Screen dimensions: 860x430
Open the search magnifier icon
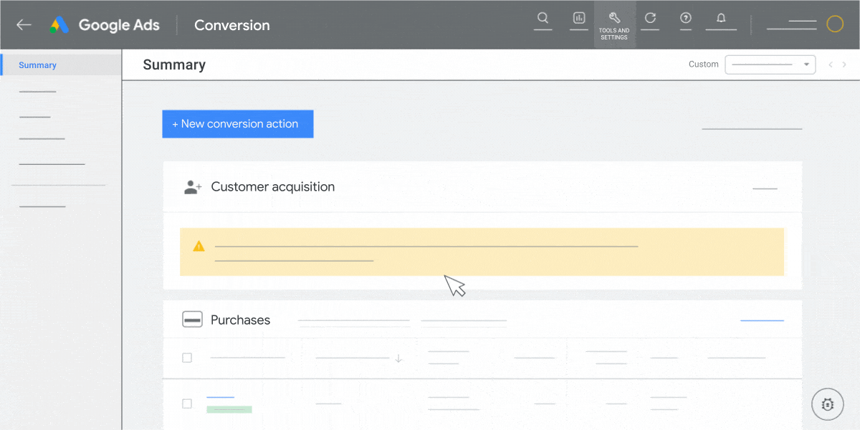[543, 19]
